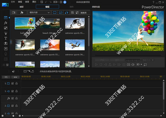Click the preview volume speaker icon

click(133, 65)
